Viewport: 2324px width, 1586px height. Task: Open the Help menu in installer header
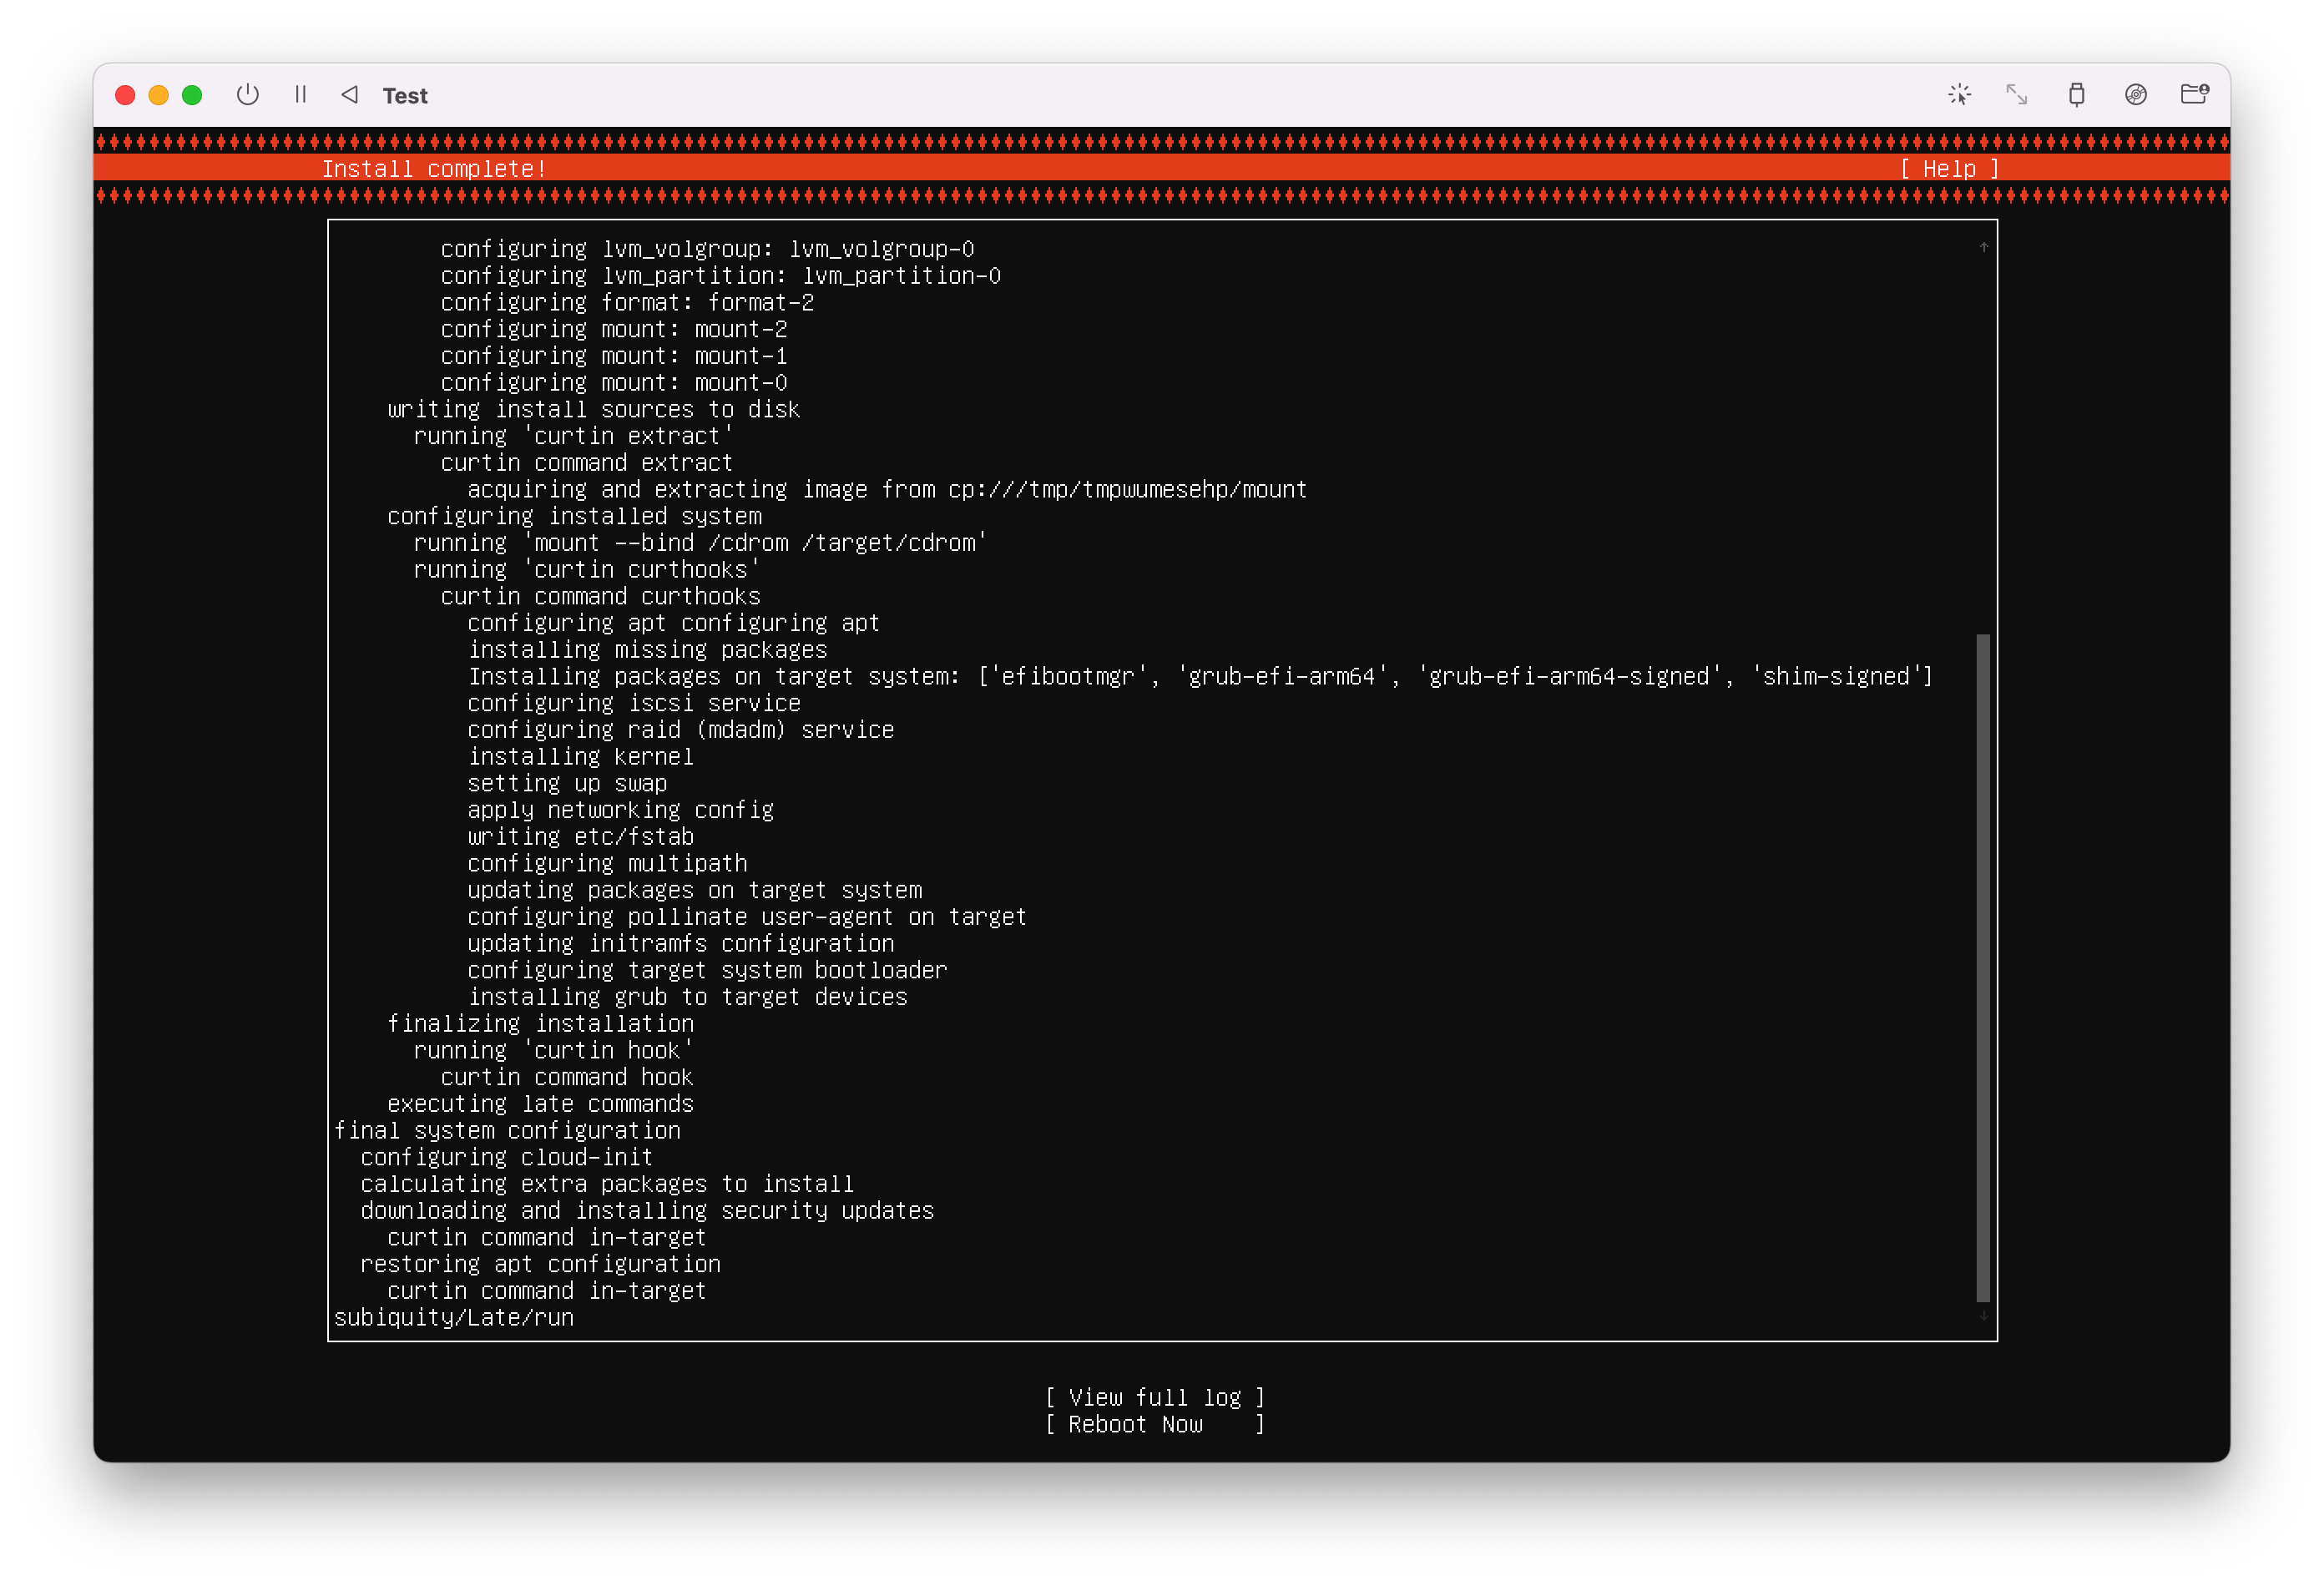click(x=1948, y=169)
